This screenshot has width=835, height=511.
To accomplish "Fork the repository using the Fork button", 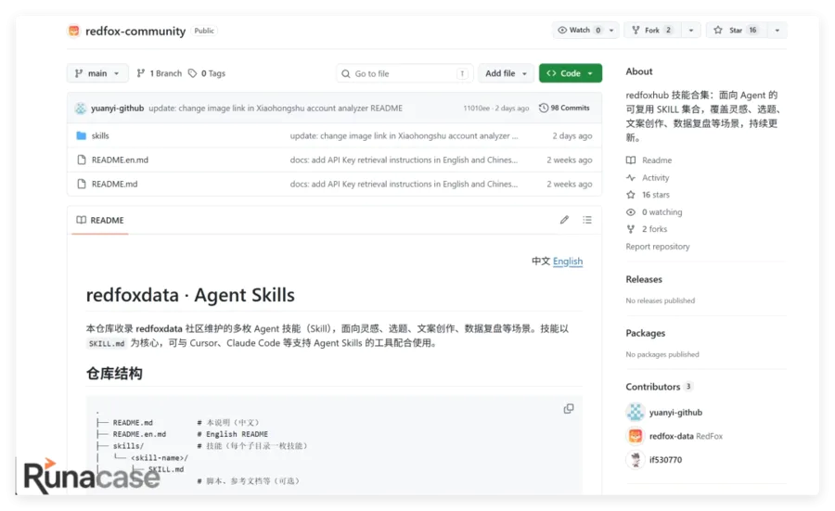I will tap(652, 30).
